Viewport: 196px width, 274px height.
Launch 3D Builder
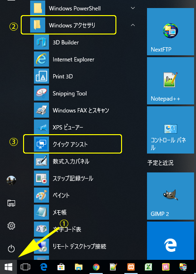70,43
